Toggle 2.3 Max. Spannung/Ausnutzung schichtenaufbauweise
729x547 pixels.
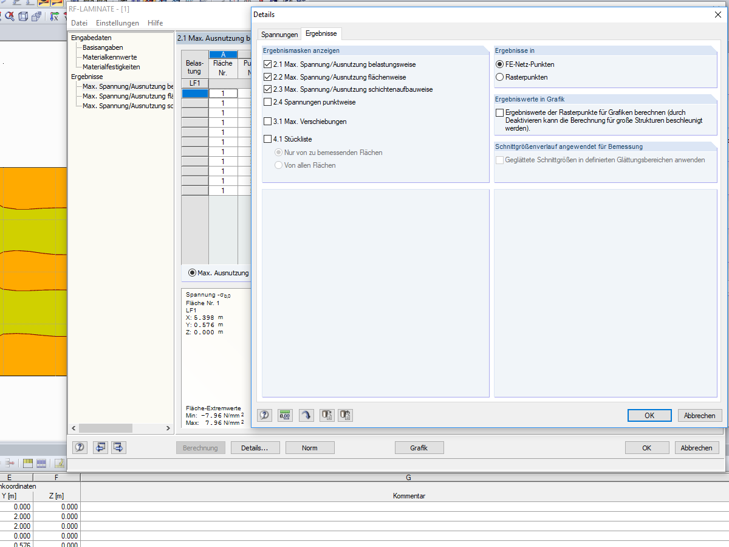pyautogui.click(x=268, y=89)
